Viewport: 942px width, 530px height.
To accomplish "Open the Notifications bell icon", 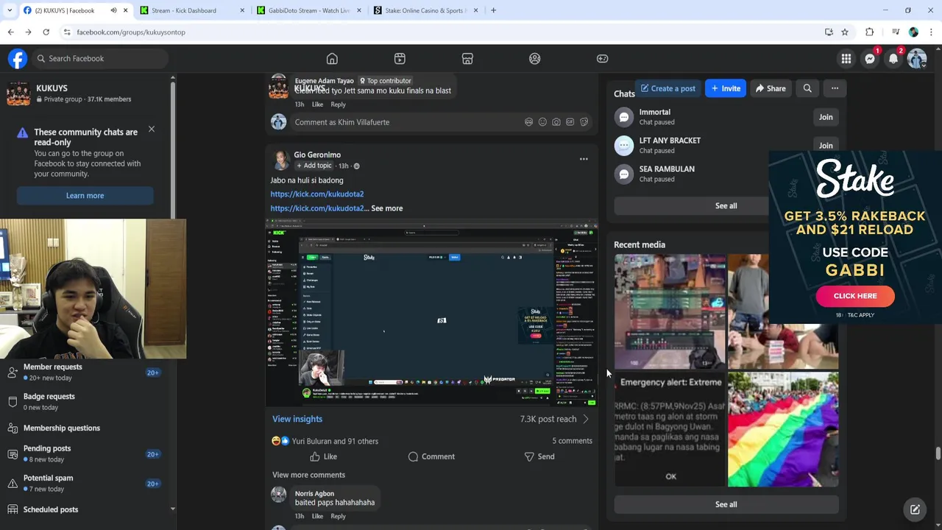I will pos(893,59).
